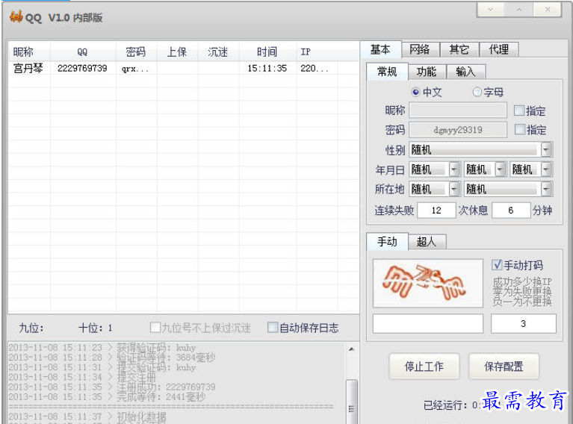Select the row for 宫丹琴
This screenshot has height=424, width=573.
click(x=184, y=68)
